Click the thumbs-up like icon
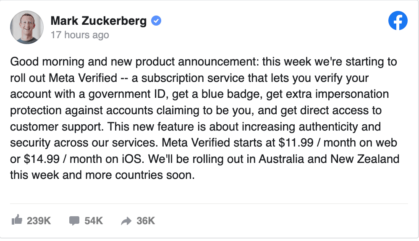The height and width of the screenshot is (241, 419). tap(17, 220)
